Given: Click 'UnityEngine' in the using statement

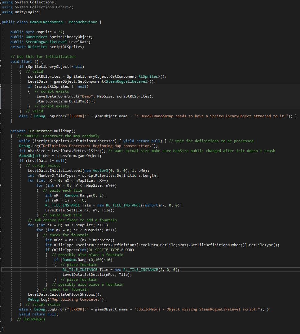Looking at the screenshot, I should (x=27, y=12).
